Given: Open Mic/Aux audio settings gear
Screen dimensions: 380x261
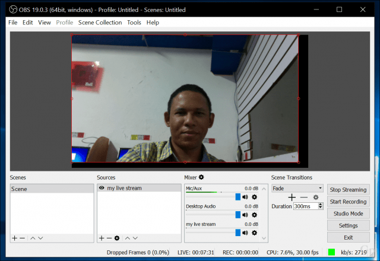Looking at the screenshot, I should (254, 197).
